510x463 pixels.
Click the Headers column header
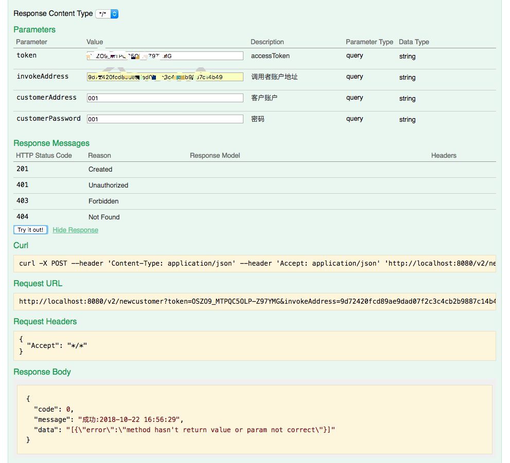click(444, 156)
